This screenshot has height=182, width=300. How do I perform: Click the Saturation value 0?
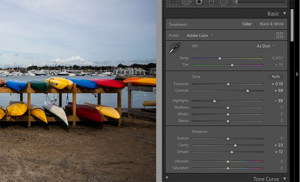(282, 168)
